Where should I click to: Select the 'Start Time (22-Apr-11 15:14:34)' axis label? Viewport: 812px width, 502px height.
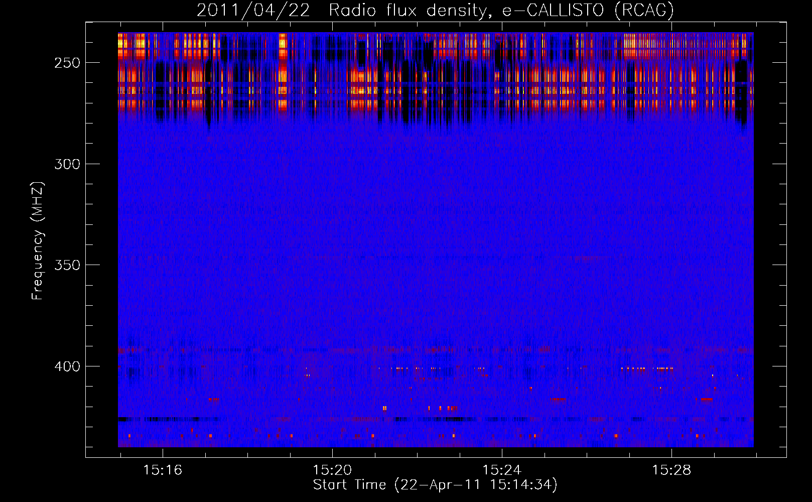pos(435,485)
